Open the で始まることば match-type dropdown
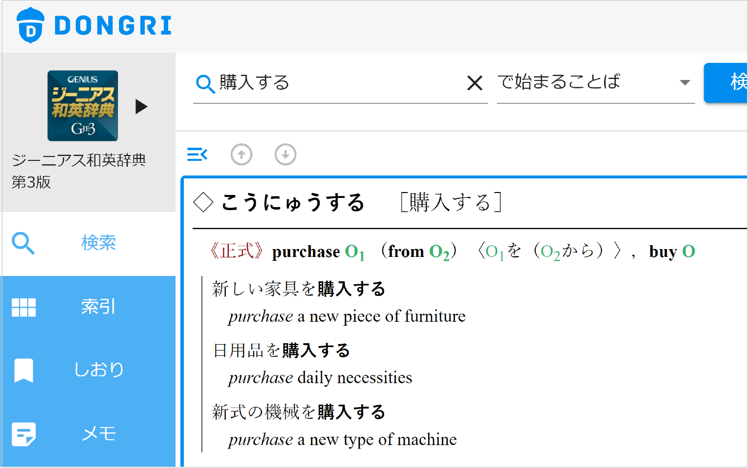 click(595, 83)
